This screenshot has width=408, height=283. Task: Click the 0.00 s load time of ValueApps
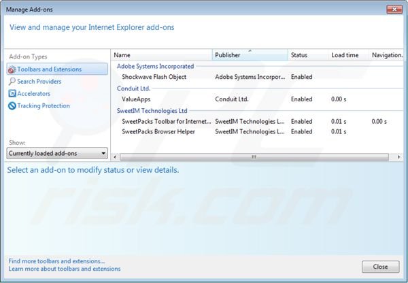tap(339, 99)
